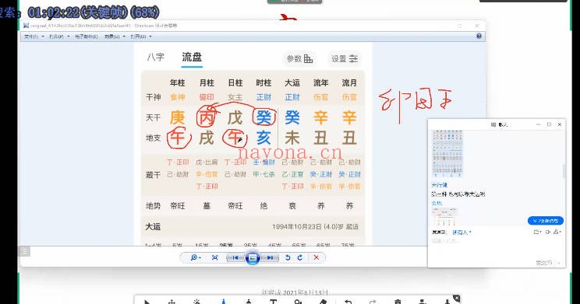Open the zoom magnifier control in photo viewer
Screen dimensions: 580x304
(x=196, y=257)
